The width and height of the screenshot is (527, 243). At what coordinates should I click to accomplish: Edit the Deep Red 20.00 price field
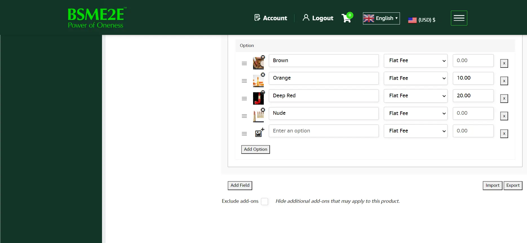pyautogui.click(x=473, y=96)
